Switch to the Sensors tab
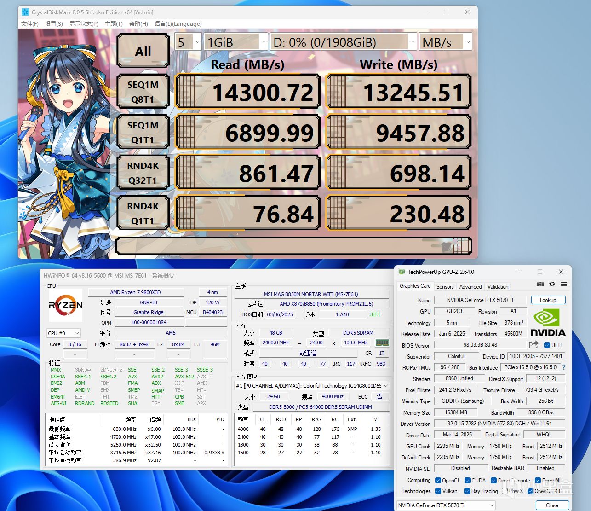Viewport: 591px width, 511px height. pos(445,286)
